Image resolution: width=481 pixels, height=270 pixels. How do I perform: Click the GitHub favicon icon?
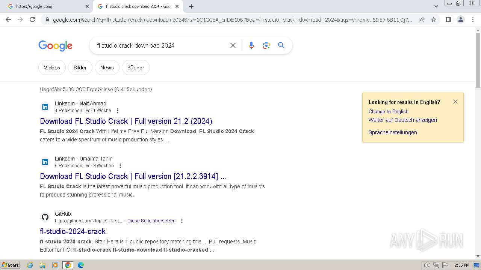point(45,217)
